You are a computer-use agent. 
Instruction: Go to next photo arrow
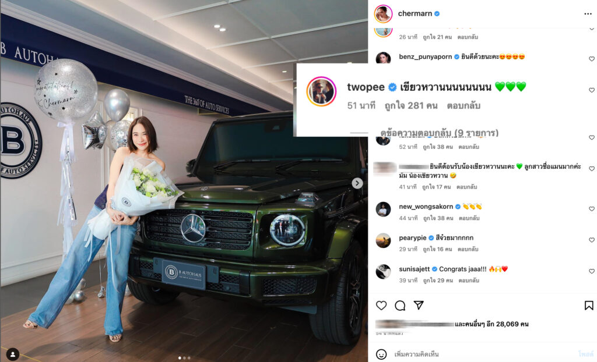[x=357, y=183]
